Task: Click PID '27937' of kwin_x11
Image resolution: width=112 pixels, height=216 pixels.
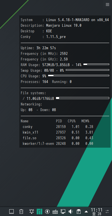Action: (x=61, y=132)
